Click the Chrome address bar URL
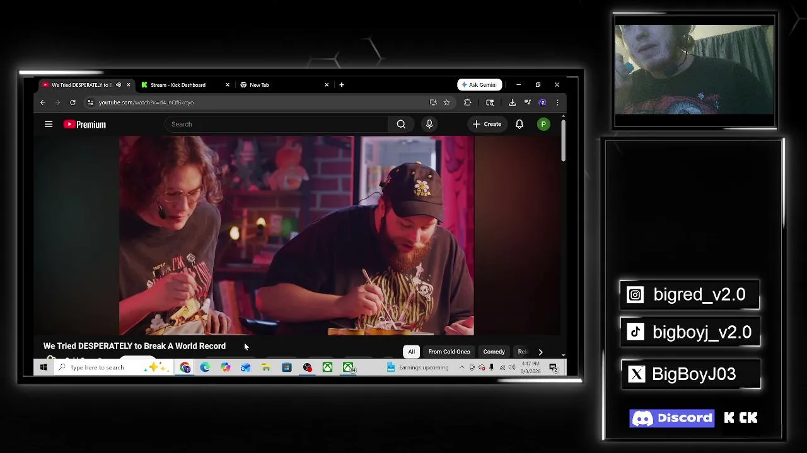 [x=146, y=103]
